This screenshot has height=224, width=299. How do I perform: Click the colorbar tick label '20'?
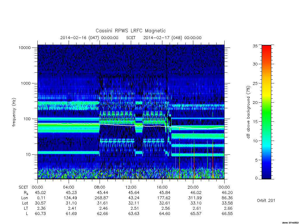pos(255,102)
